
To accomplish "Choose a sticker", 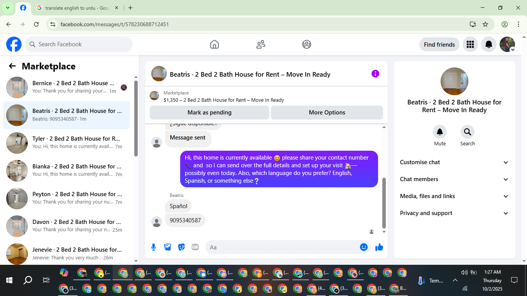I will pyautogui.click(x=181, y=247).
